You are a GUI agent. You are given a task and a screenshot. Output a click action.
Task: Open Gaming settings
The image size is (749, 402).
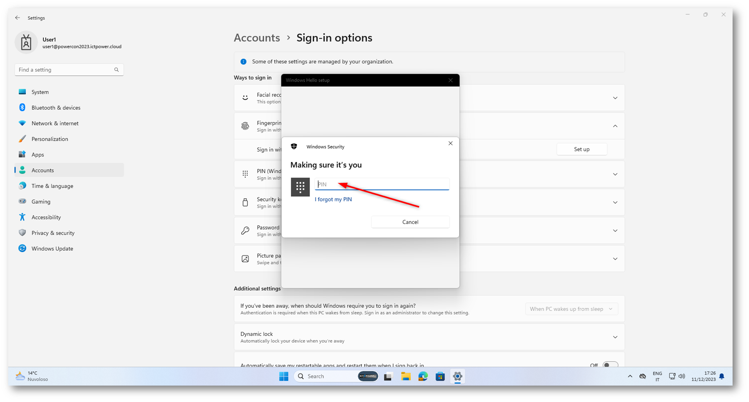[x=69, y=201]
